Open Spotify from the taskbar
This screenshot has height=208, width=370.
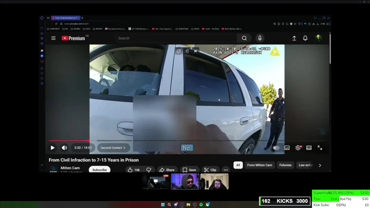pyautogui.click(x=201, y=205)
